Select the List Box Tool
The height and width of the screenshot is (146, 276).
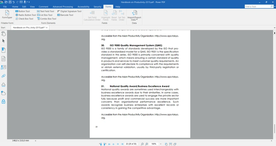45,15
